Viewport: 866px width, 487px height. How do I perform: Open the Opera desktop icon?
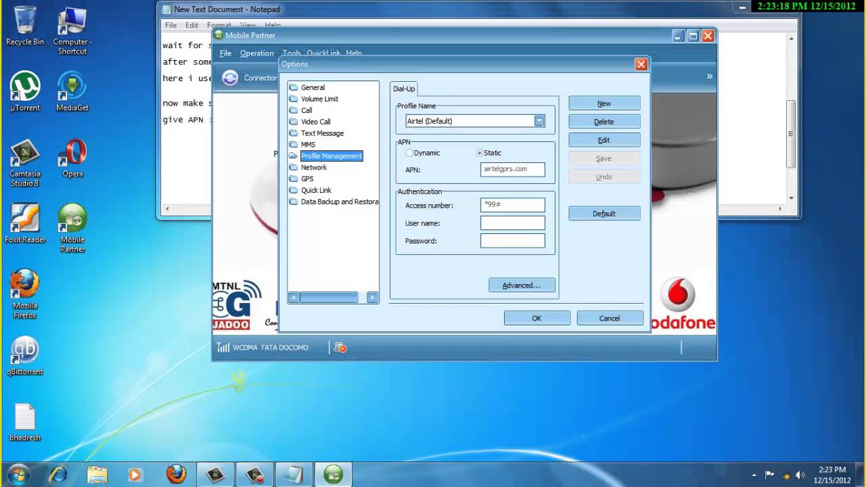(72, 158)
